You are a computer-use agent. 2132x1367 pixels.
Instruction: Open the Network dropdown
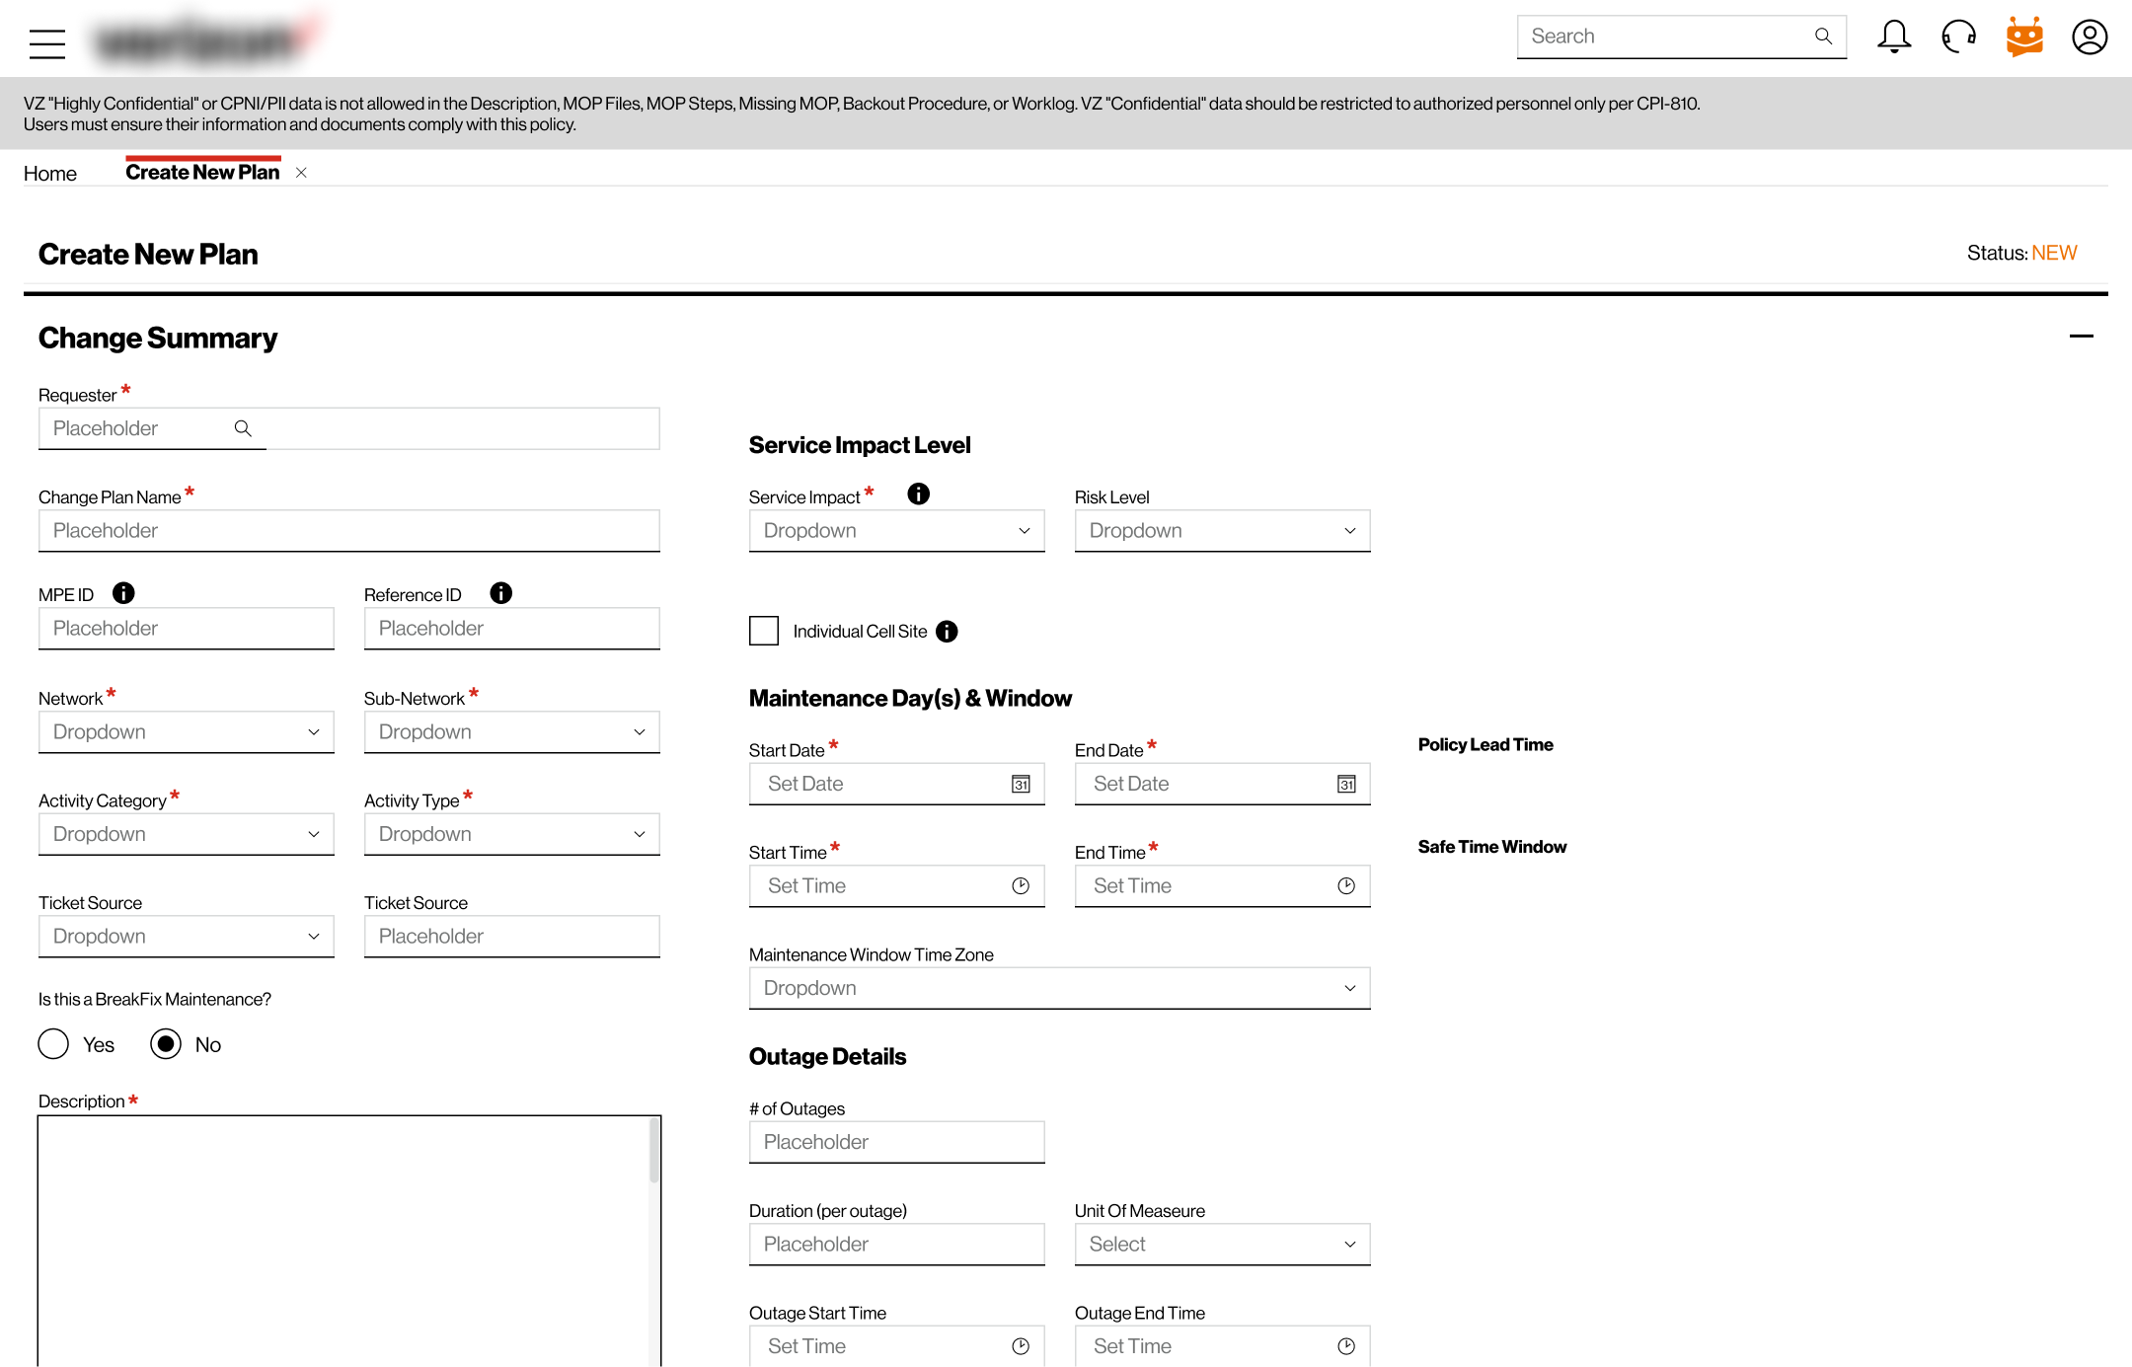pos(187,732)
